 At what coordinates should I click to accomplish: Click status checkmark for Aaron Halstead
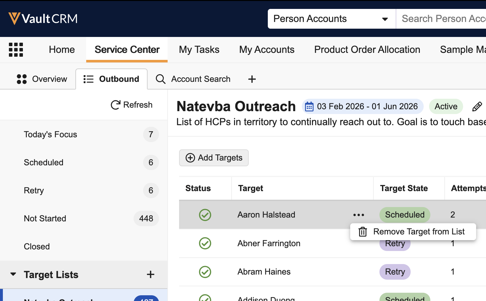205,215
